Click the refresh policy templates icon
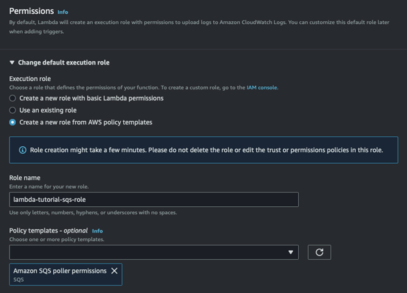The image size is (407, 293). coord(319,252)
